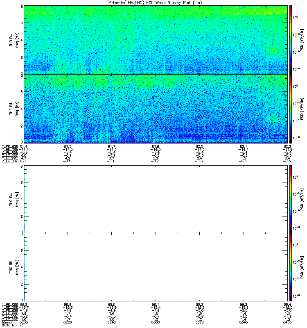The width and height of the screenshot is (307, 328).
Task: Click the '59.4' THC X position value
Action: 288,305
